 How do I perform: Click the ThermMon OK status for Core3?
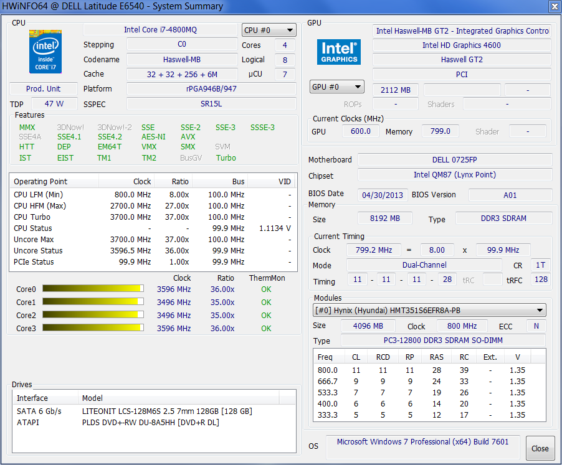(x=266, y=328)
